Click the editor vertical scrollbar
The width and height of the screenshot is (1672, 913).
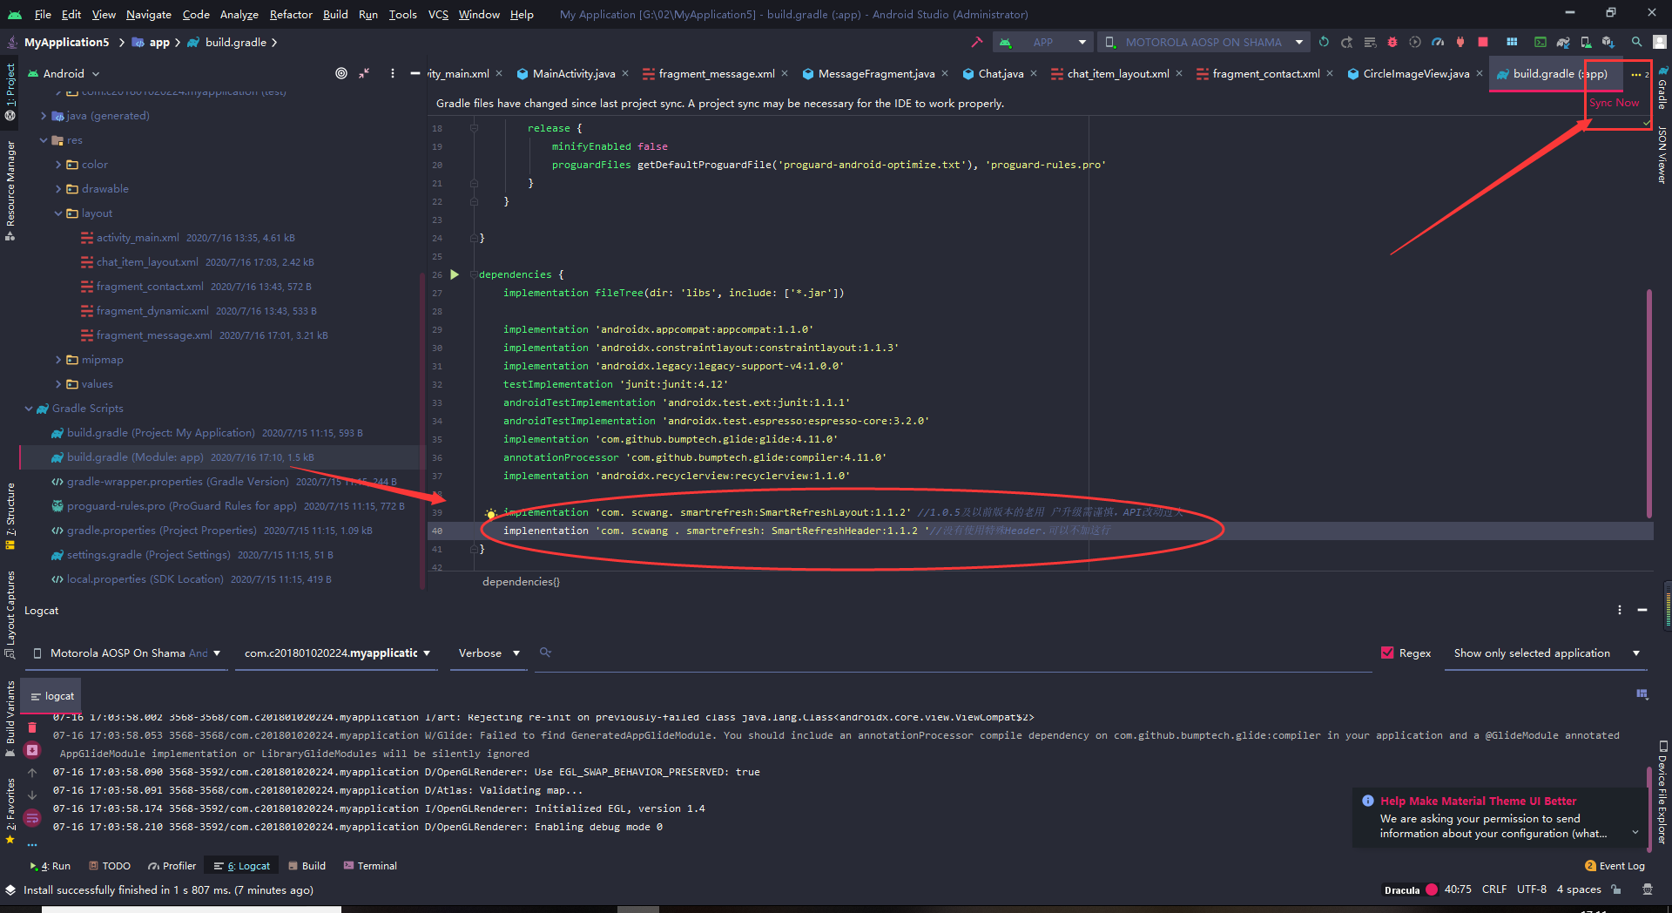pyautogui.click(x=1648, y=402)
